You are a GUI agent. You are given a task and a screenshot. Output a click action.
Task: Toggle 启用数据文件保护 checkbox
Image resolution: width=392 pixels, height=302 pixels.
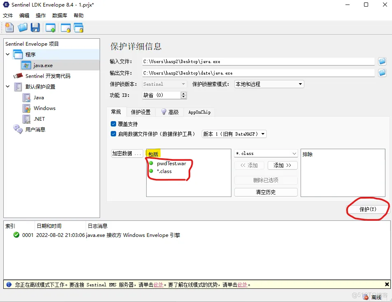click(x=114, y=134)
